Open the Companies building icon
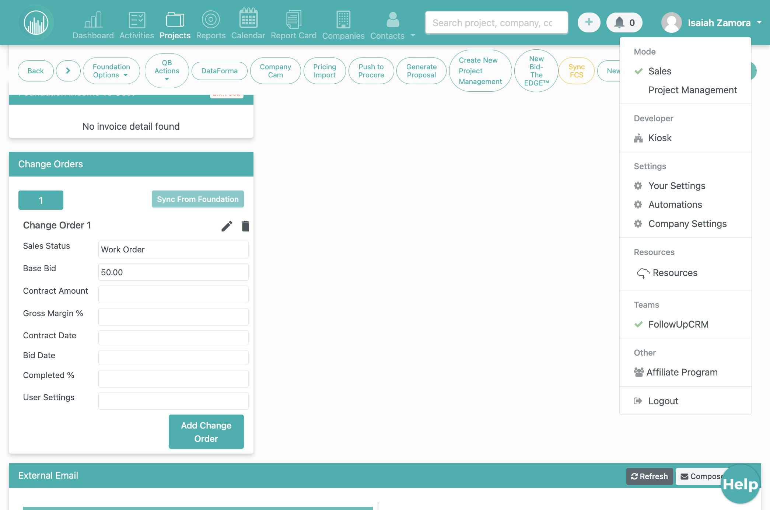This screenshot has width=770, height=510. [x=343, y=20]
